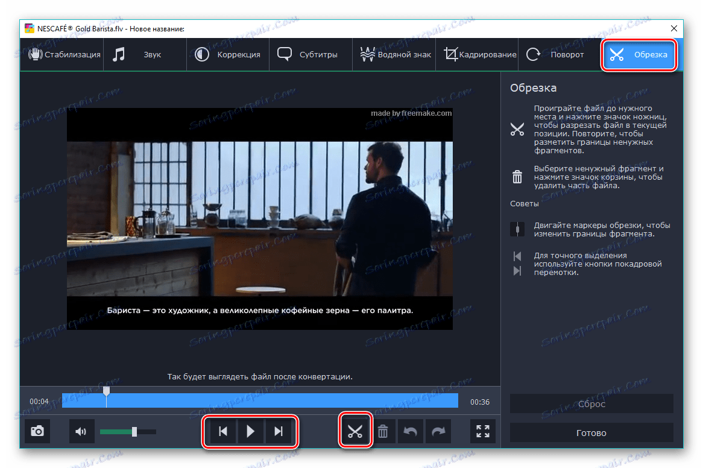Image resolution: width=703 pixels, height=468 pixels.
Task: Click the app icon in the title bar
Action: [x=30, y=29]
